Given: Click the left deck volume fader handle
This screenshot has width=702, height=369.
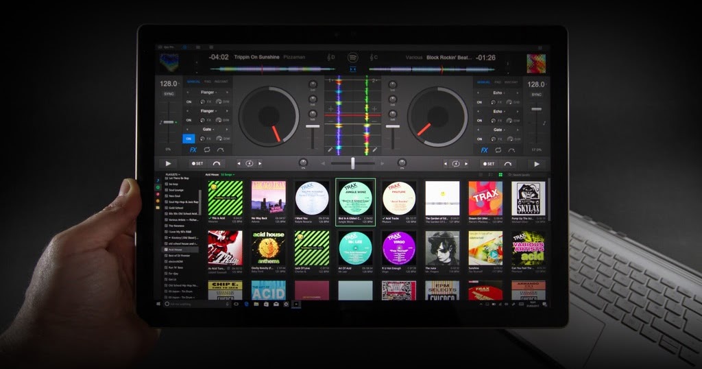Looking at the screenshot, I should [313, 127].
